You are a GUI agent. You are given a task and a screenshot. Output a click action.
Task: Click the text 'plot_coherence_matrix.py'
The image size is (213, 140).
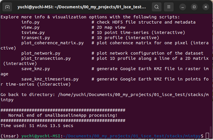coord(52,43)
